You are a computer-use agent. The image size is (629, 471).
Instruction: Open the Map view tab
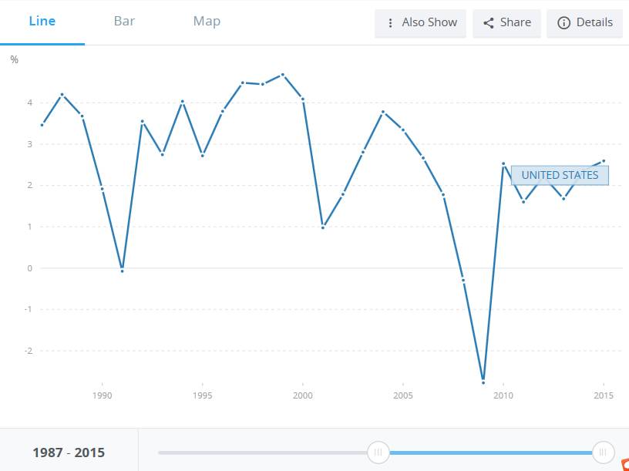(207, 21)
